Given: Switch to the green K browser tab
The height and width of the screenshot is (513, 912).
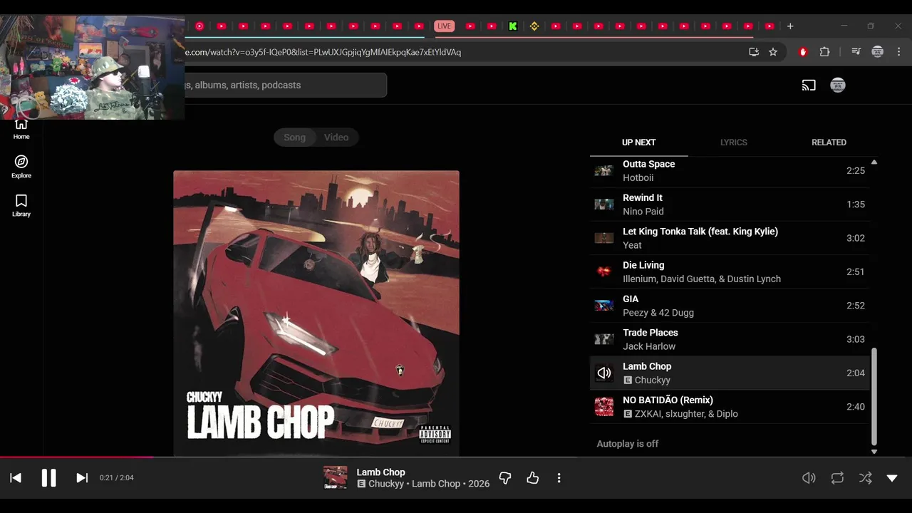Looking at the screenshot, I should (512, 26).
